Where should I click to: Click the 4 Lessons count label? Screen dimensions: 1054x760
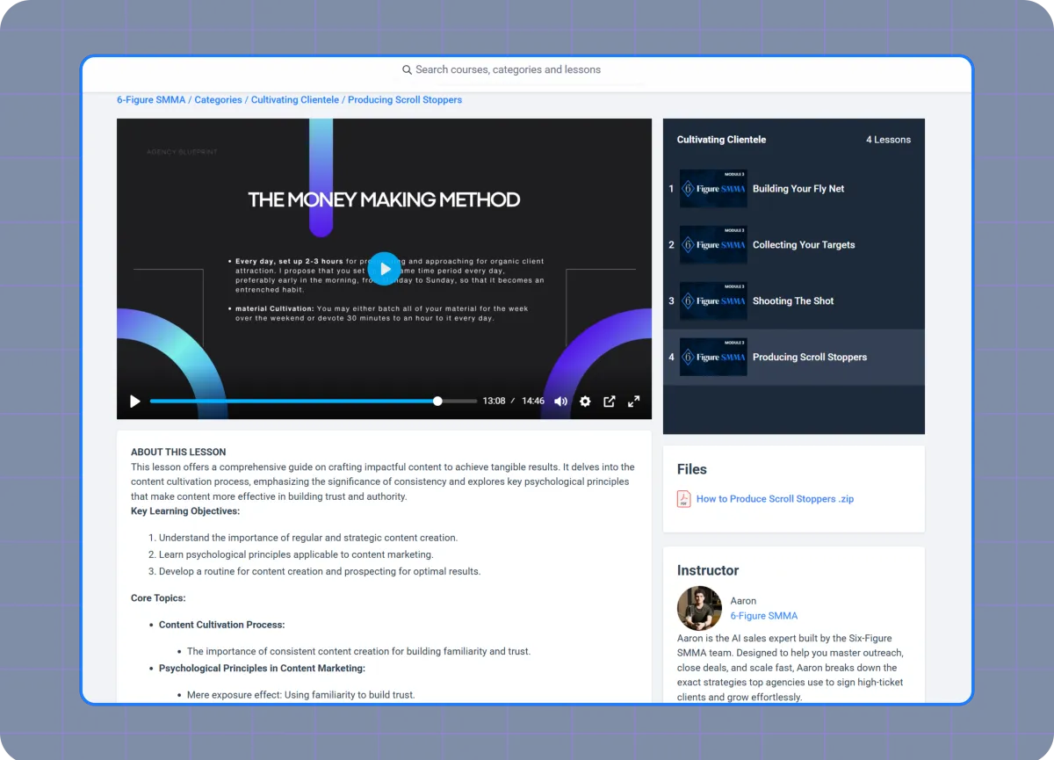(888, 140)
